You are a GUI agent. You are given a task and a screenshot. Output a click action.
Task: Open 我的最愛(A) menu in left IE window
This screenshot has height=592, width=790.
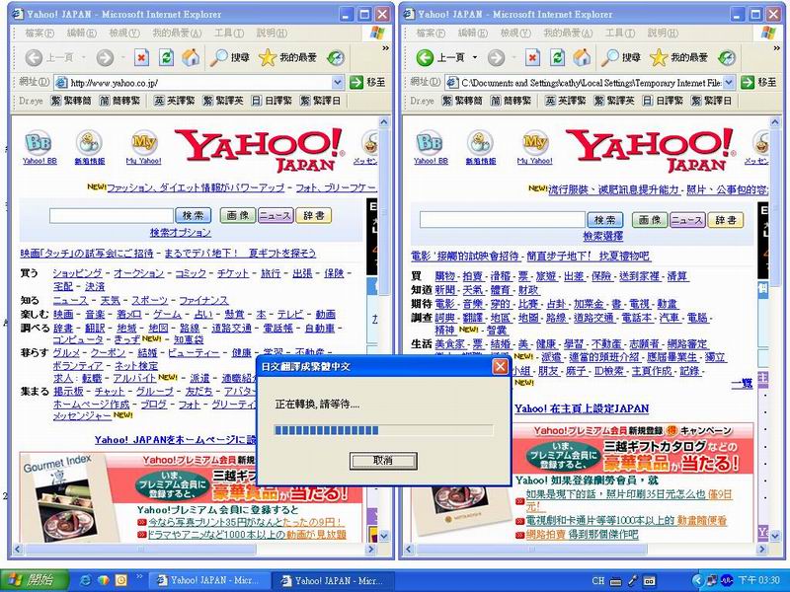[x=177, y=34]
